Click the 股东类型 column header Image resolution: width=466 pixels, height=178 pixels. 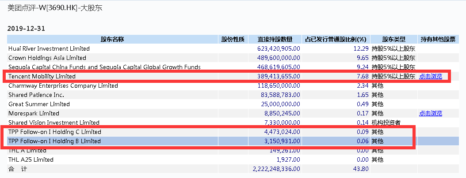(x=393, y=39)
